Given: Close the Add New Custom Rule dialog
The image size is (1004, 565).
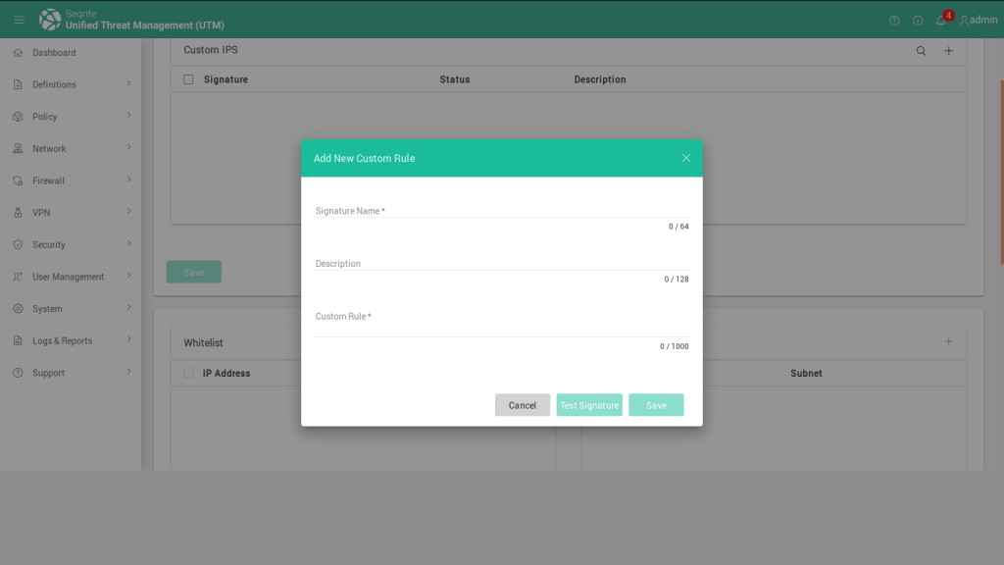Looking at the screenshot, I should (685, 158).
